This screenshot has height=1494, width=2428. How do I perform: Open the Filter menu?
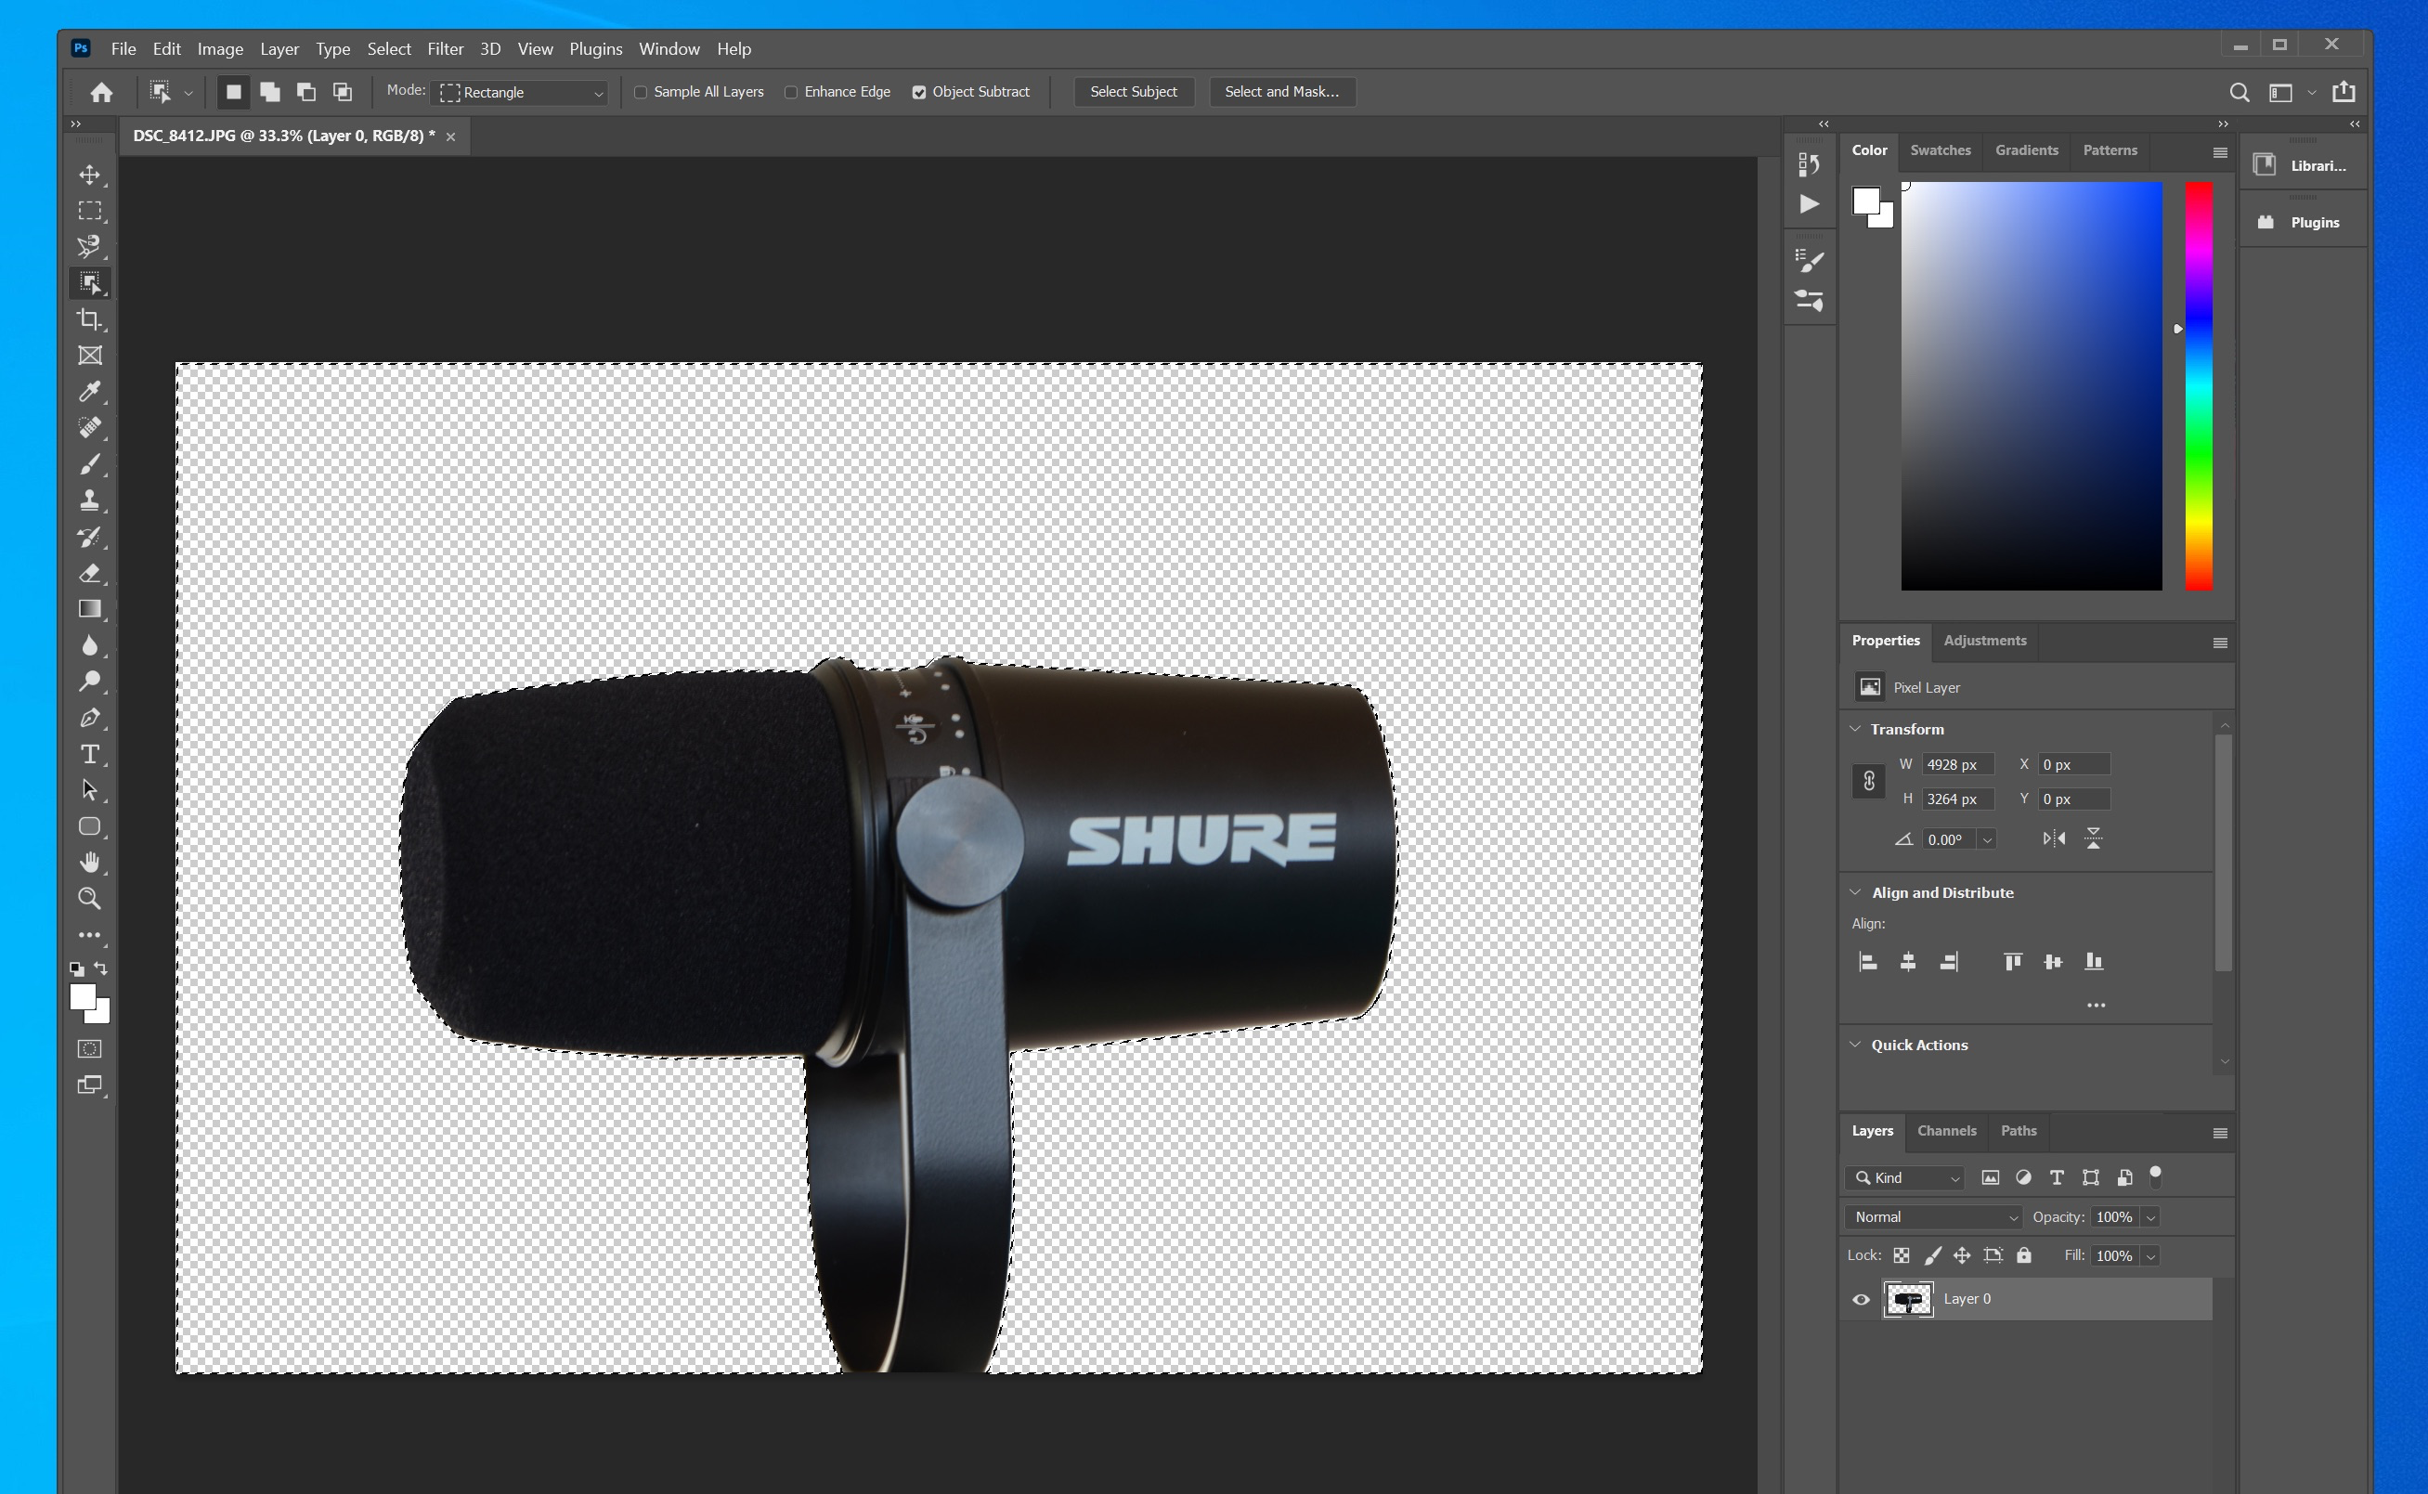(446, 48)
